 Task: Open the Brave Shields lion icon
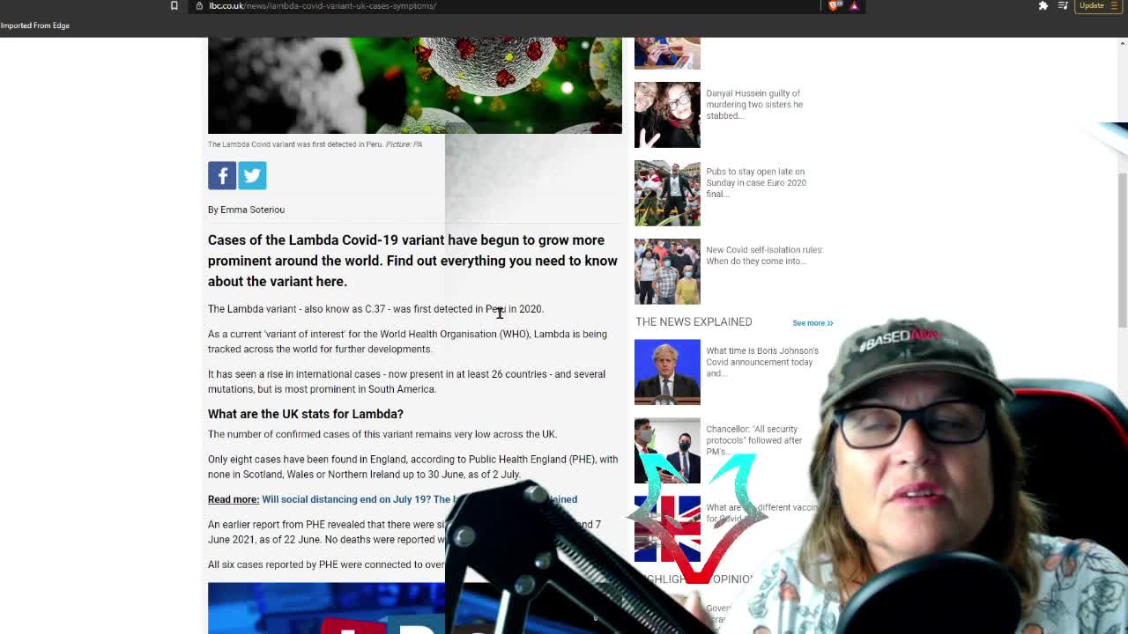(x=835, y=5)
